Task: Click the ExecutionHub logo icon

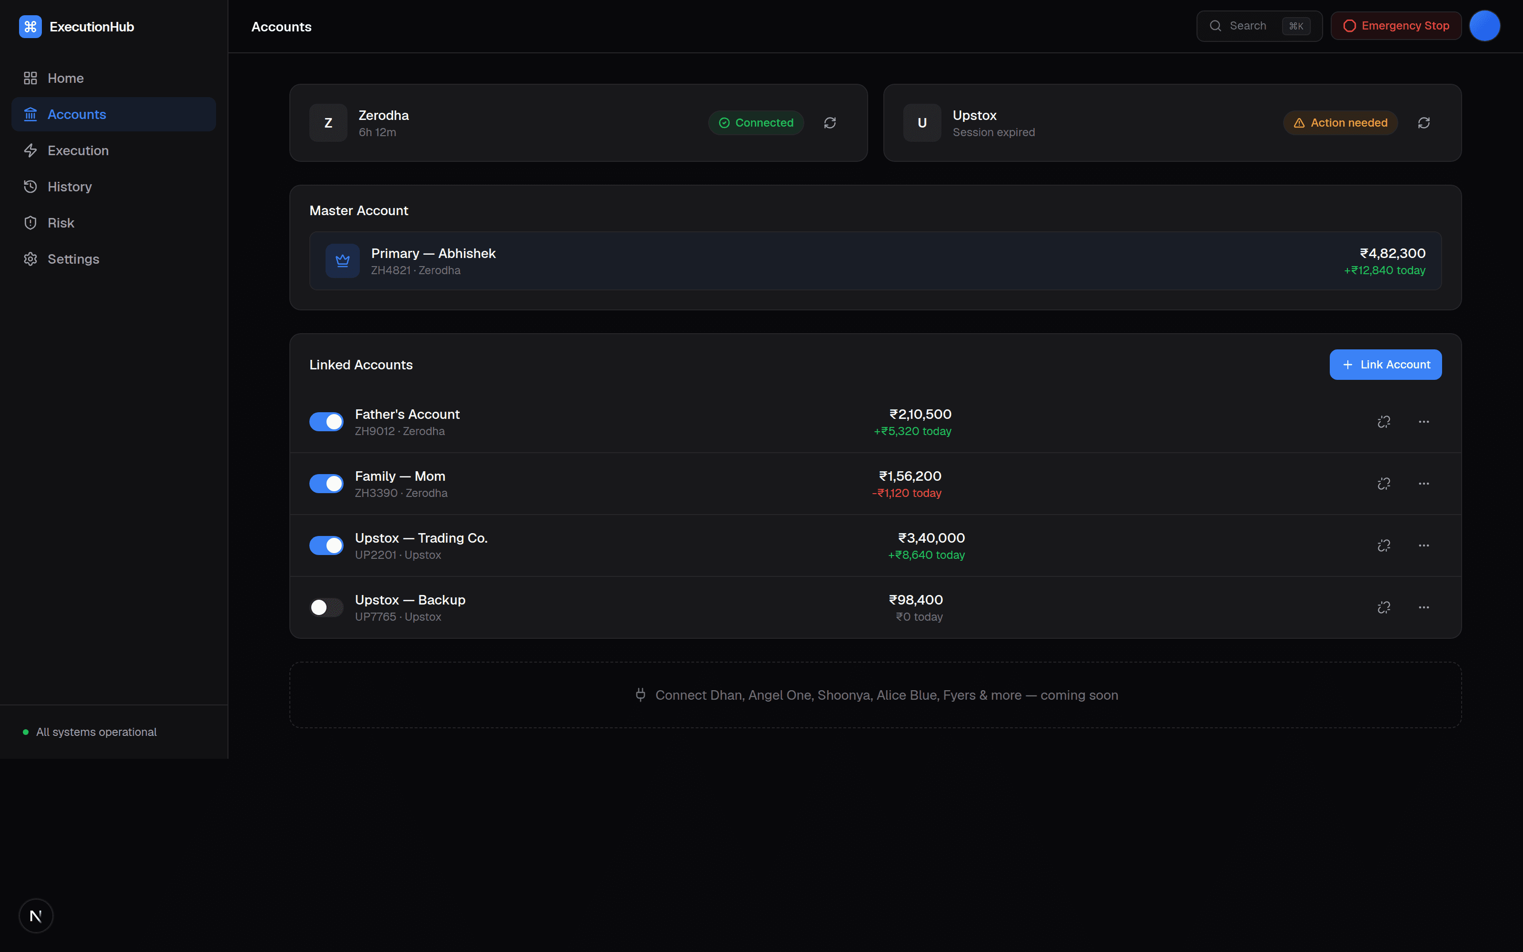Action: coord(30,27)
